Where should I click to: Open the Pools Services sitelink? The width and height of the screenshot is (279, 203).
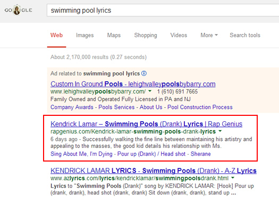116,107
